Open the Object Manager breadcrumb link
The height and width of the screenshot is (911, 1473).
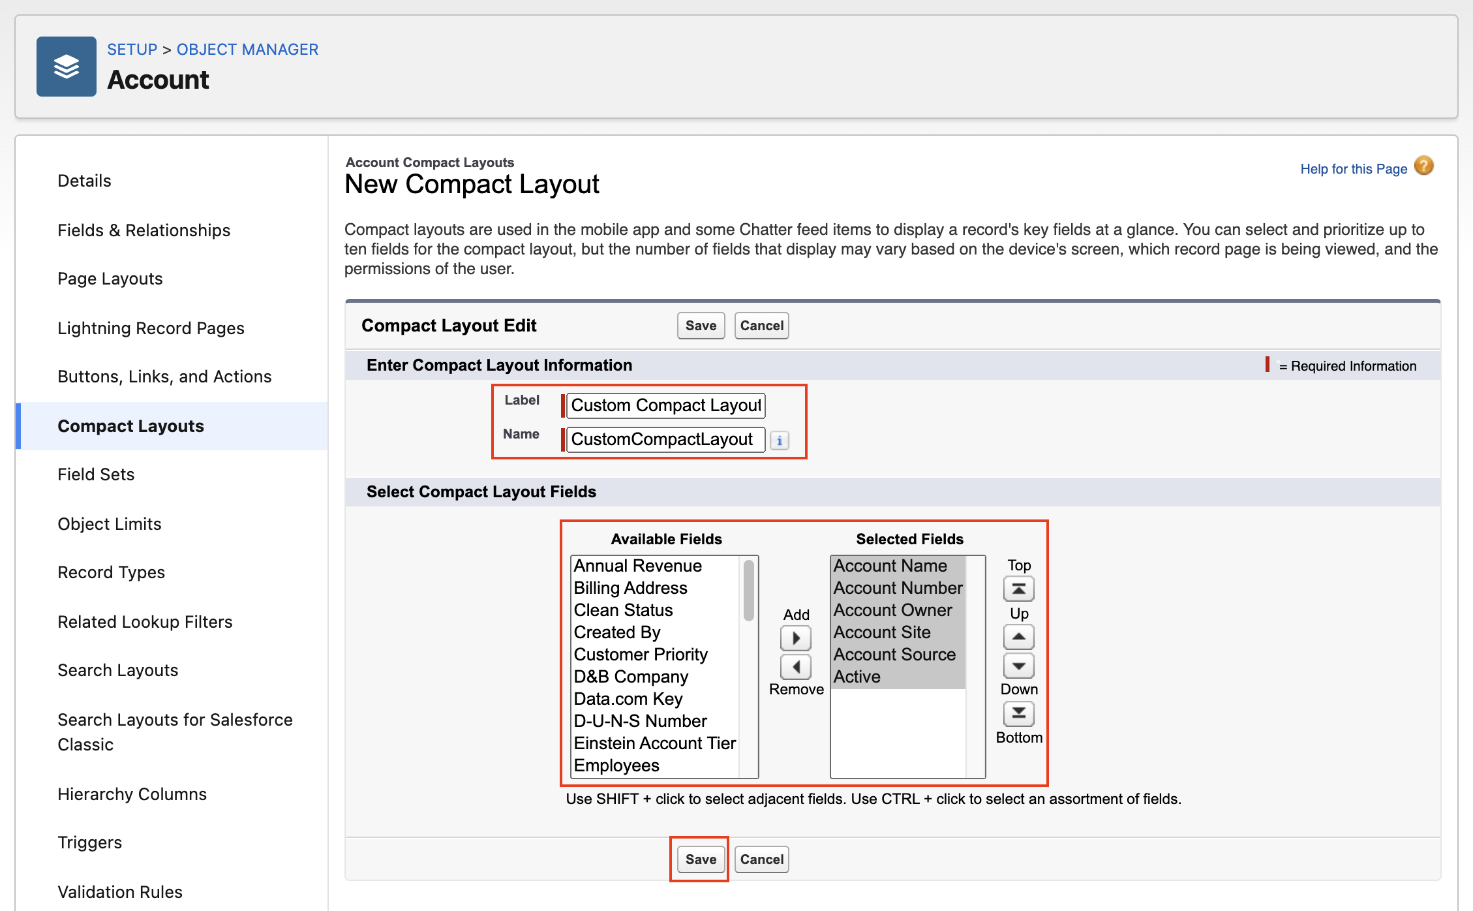[247, 50]
